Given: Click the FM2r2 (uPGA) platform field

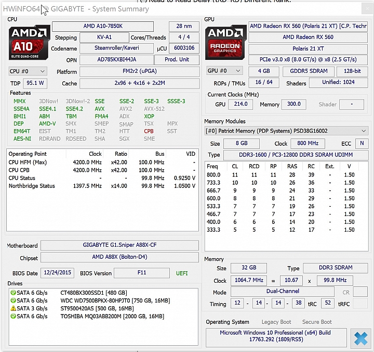Looking at the screenshot, I should point(140,71).
